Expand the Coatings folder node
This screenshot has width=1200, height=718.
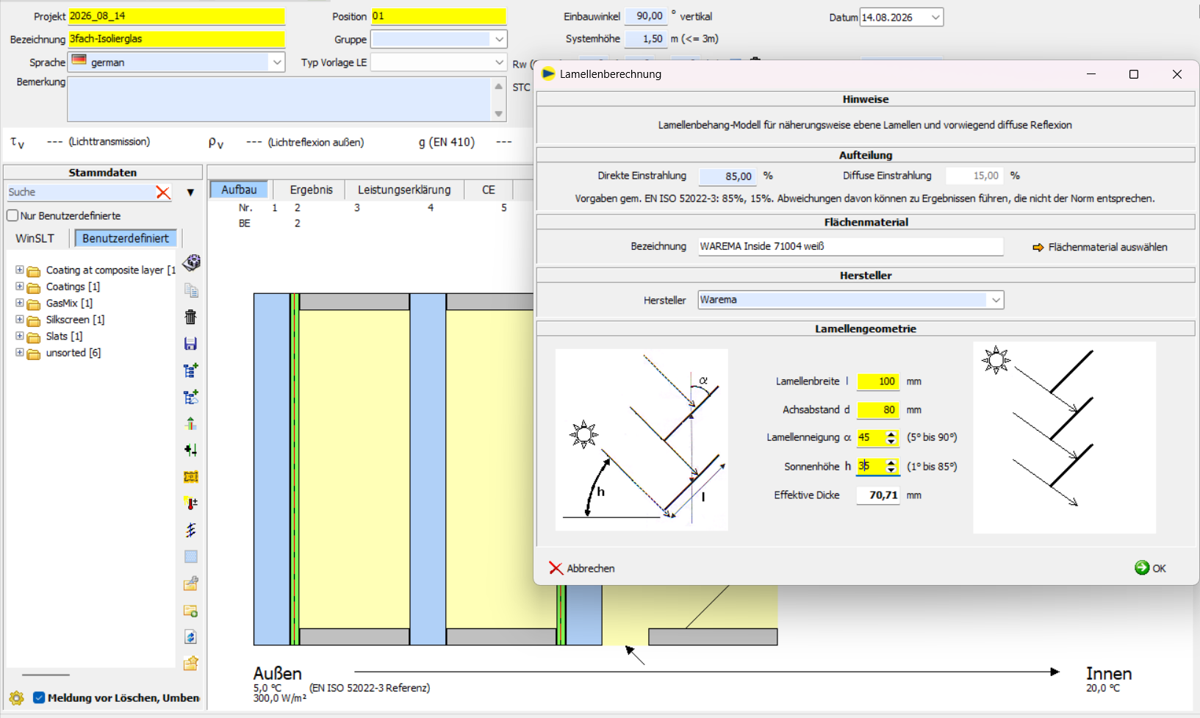20,286
